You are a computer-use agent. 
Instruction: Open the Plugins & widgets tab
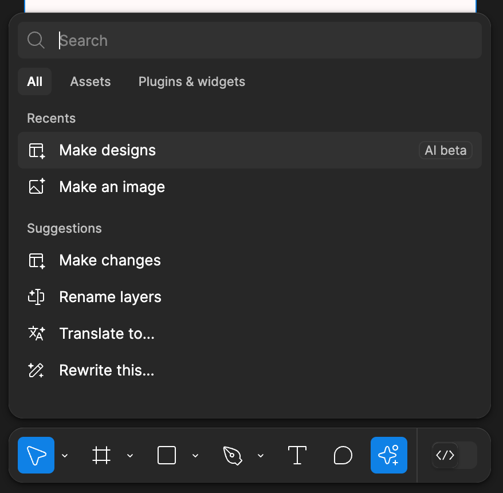tap(192, 81)
